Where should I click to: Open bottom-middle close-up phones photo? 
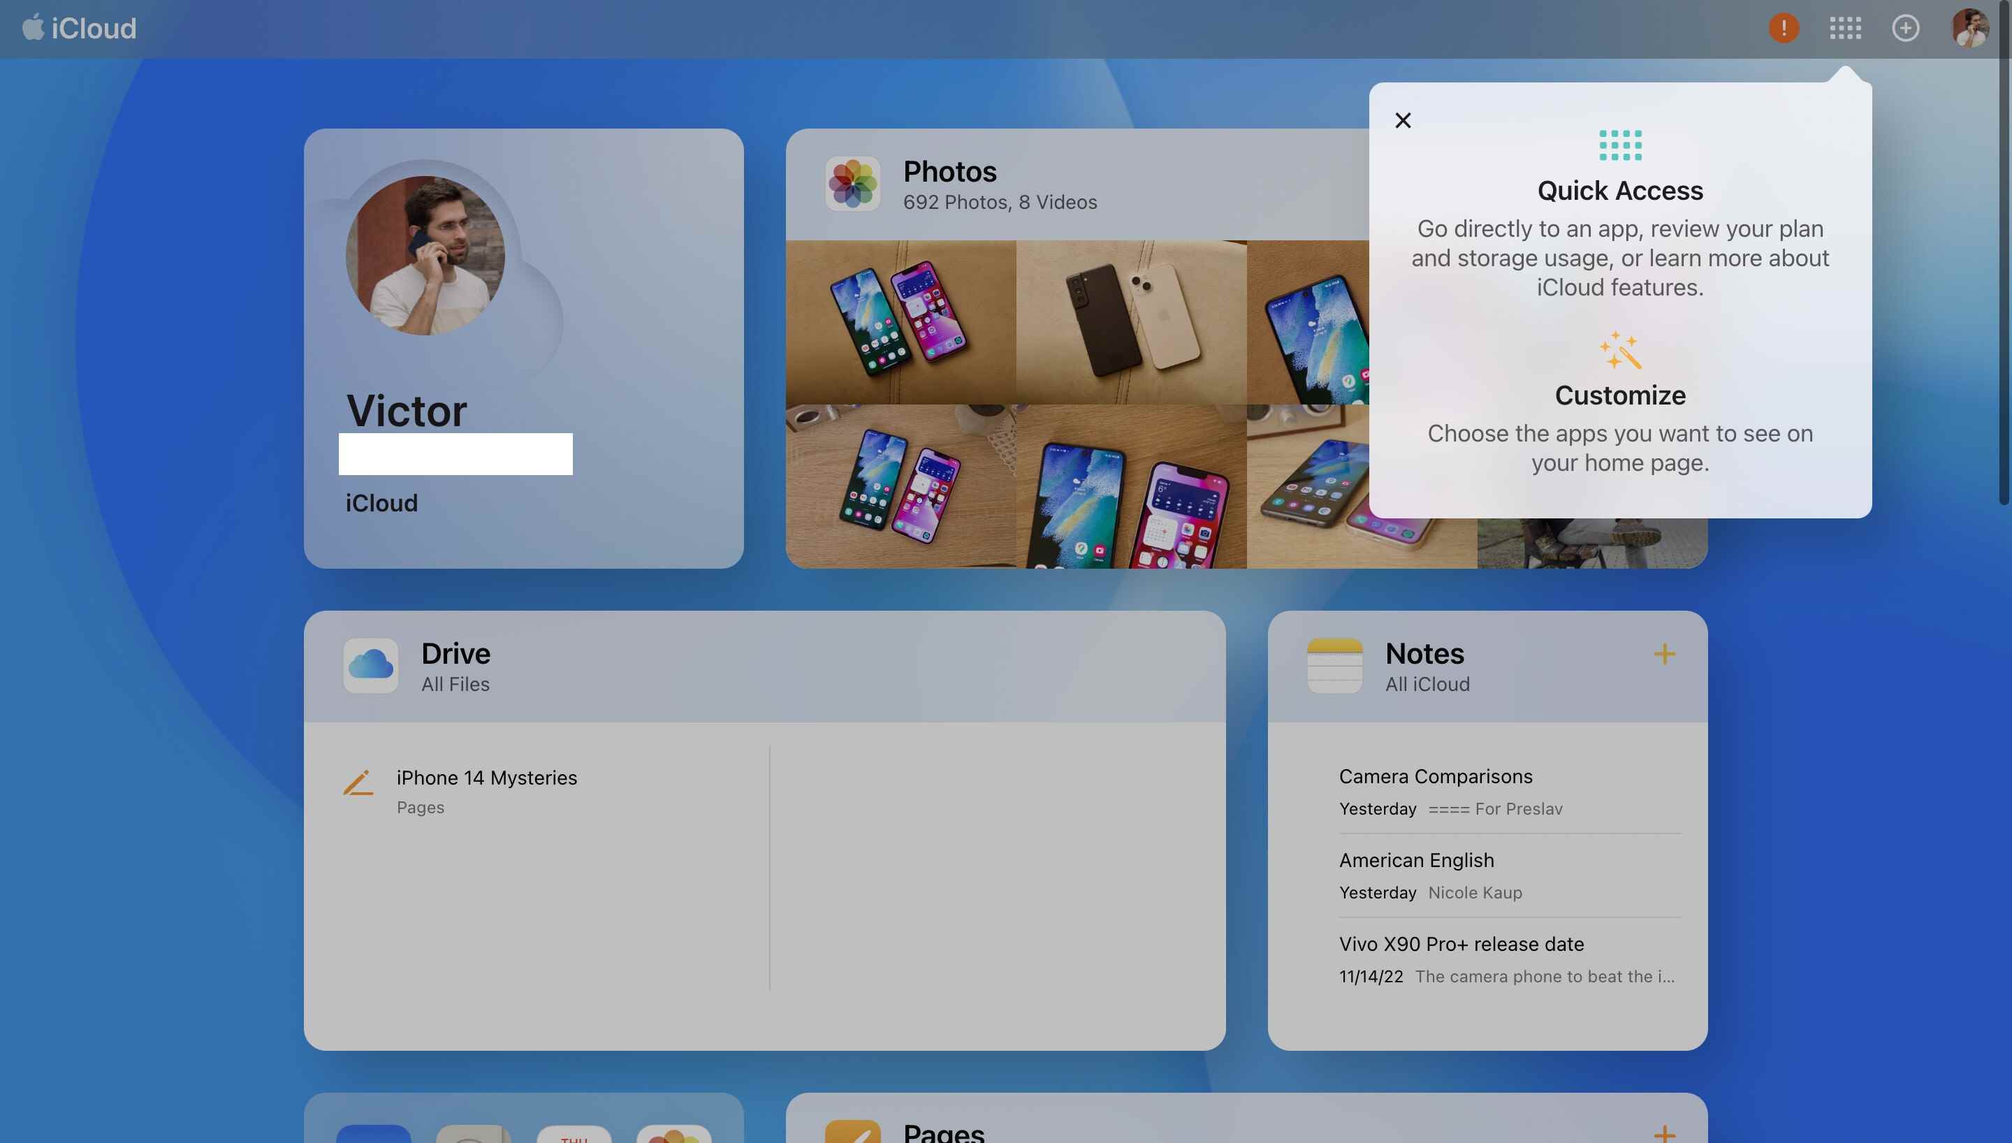1131,487
